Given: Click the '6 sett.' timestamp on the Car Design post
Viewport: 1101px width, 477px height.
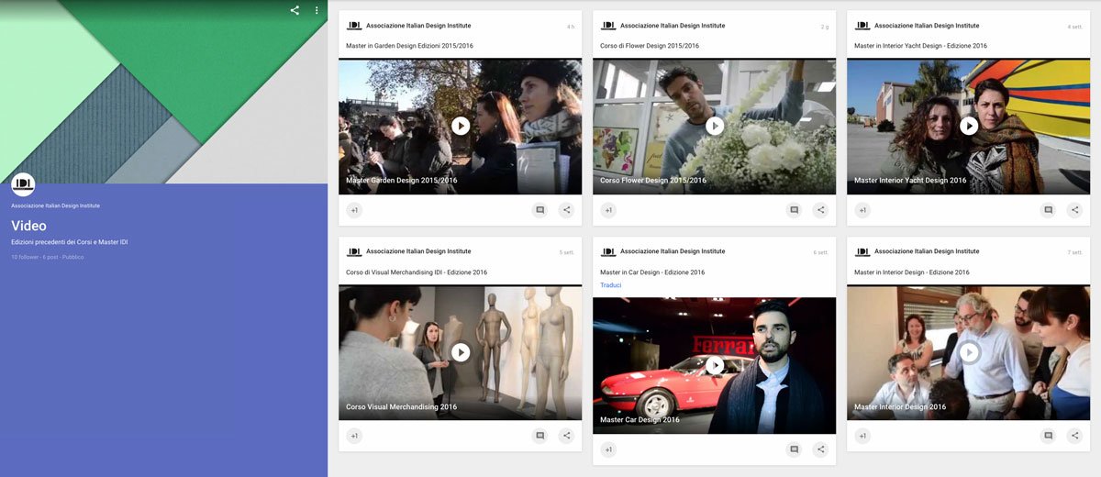Looking at the screenshot, I should click(x=821, y=252).
